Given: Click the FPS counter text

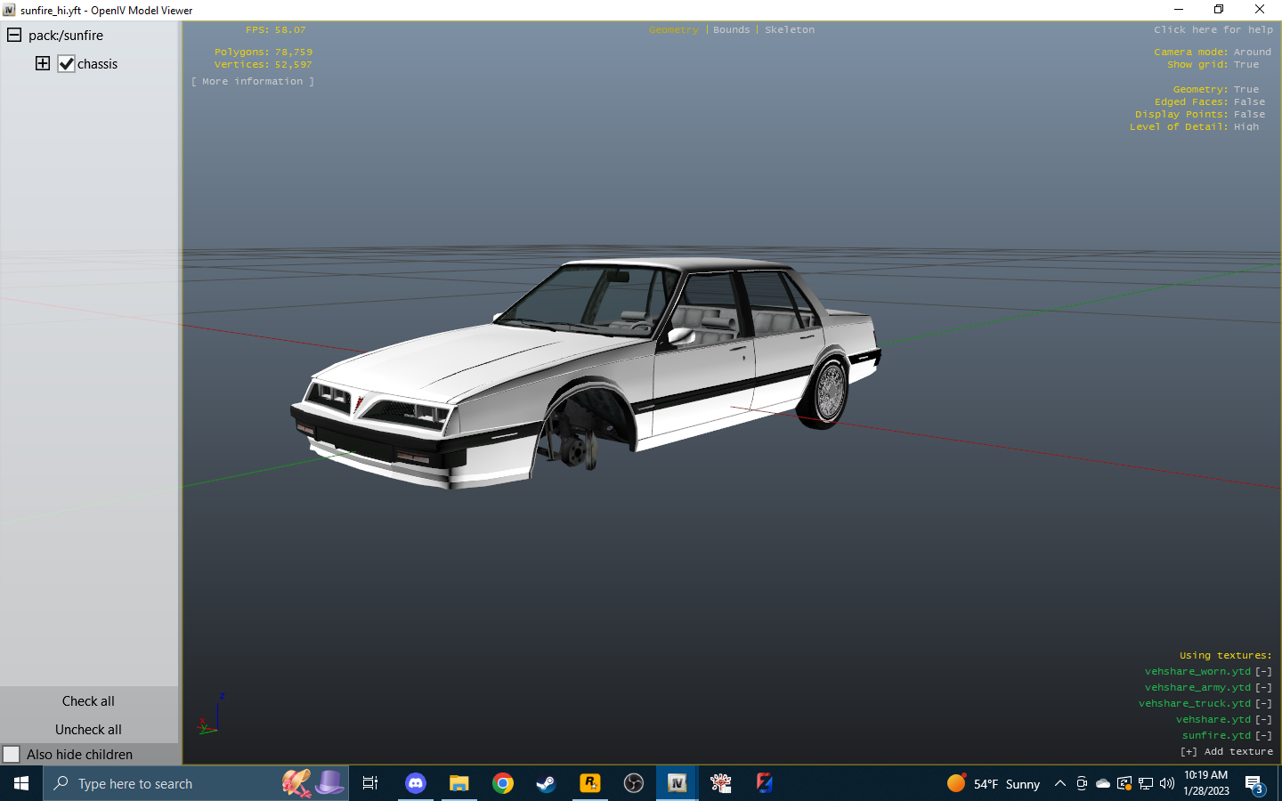Looking at the screenshot, I should (276, 30).
